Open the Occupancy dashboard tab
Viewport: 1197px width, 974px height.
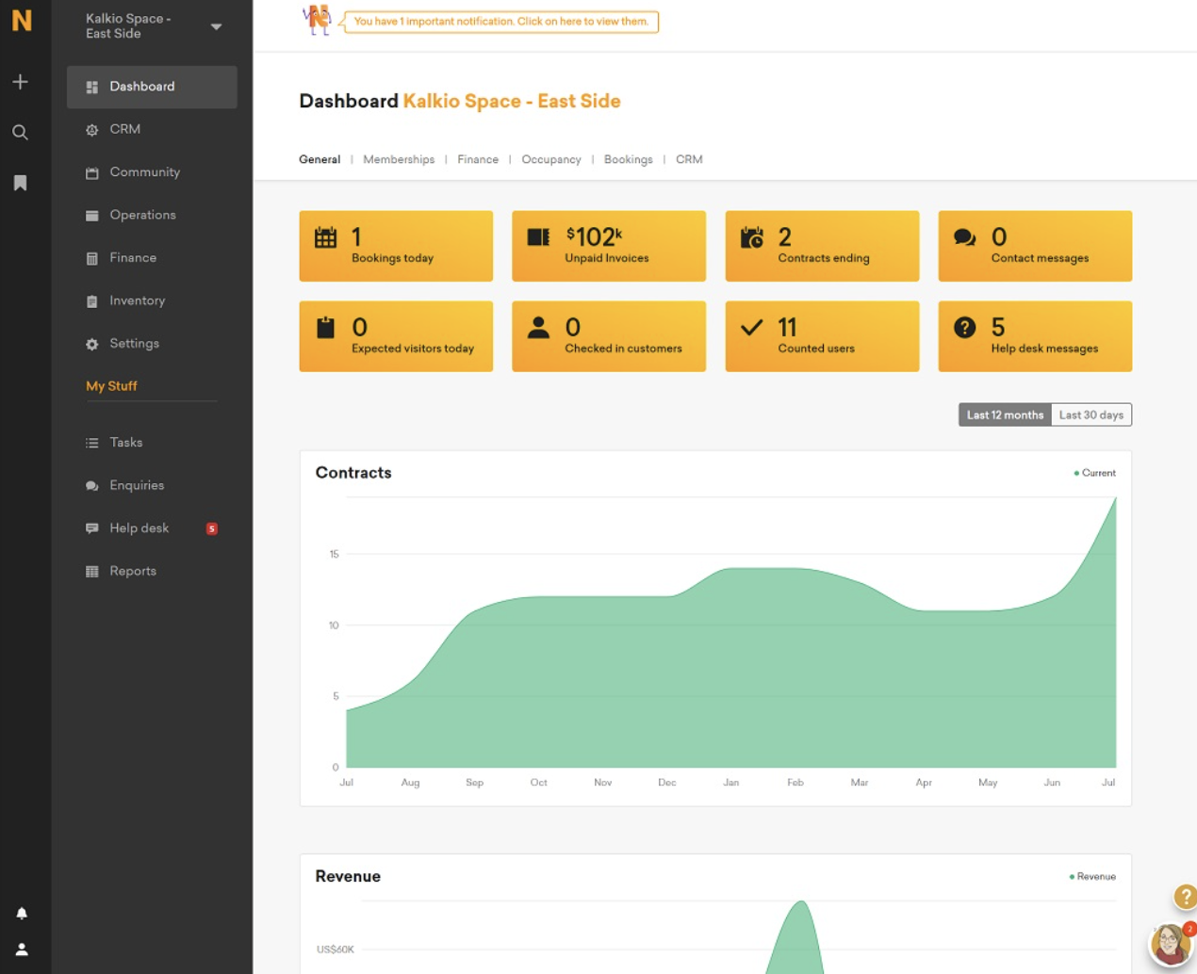(x=550, y=159)
